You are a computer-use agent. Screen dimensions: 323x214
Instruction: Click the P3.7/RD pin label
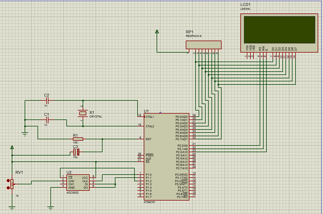pos(182,197)
